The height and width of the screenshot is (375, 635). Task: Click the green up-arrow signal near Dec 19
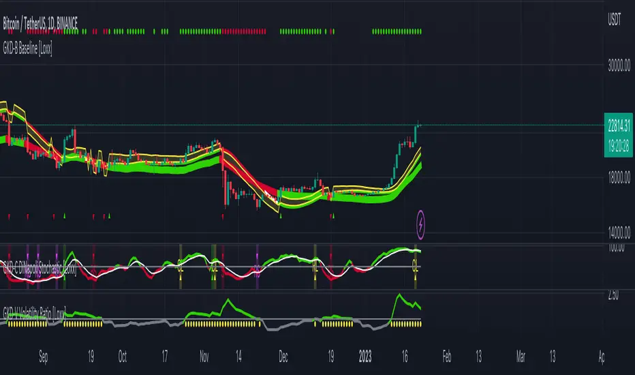point(333,217)
